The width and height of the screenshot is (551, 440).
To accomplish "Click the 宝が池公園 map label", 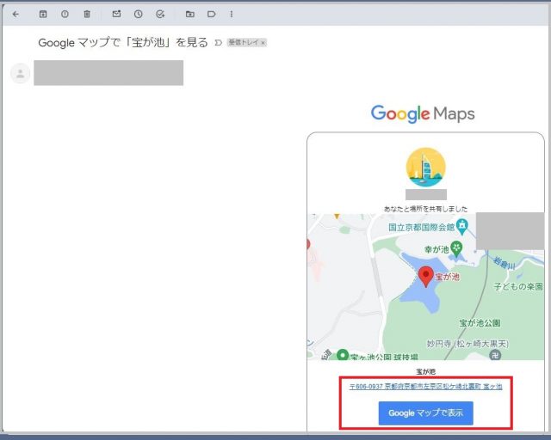I will pos(480,323).
